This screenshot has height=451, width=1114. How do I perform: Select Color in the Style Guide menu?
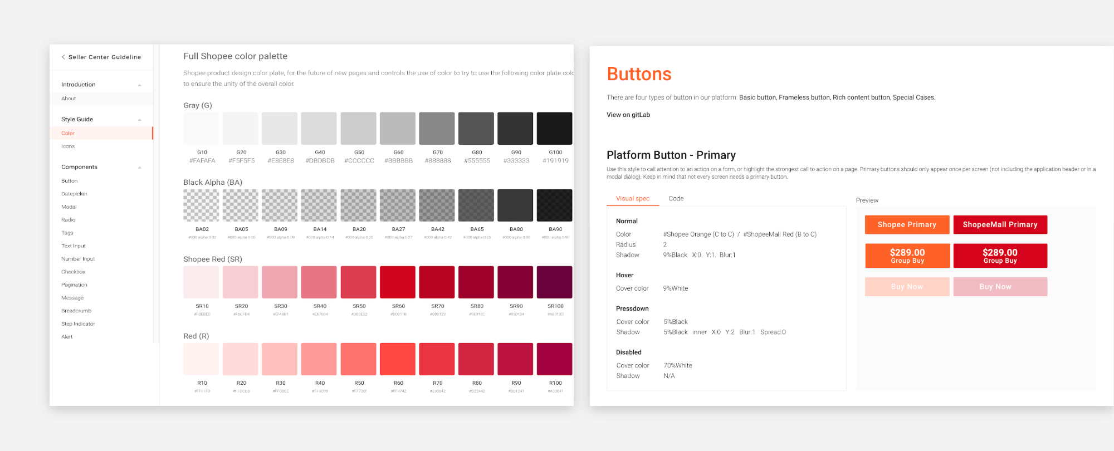tap(68, 133)
